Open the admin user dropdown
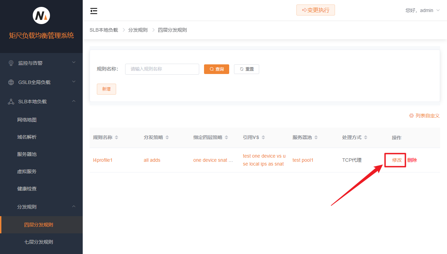Viewport: 447px width, 254px height. [423, 10]
